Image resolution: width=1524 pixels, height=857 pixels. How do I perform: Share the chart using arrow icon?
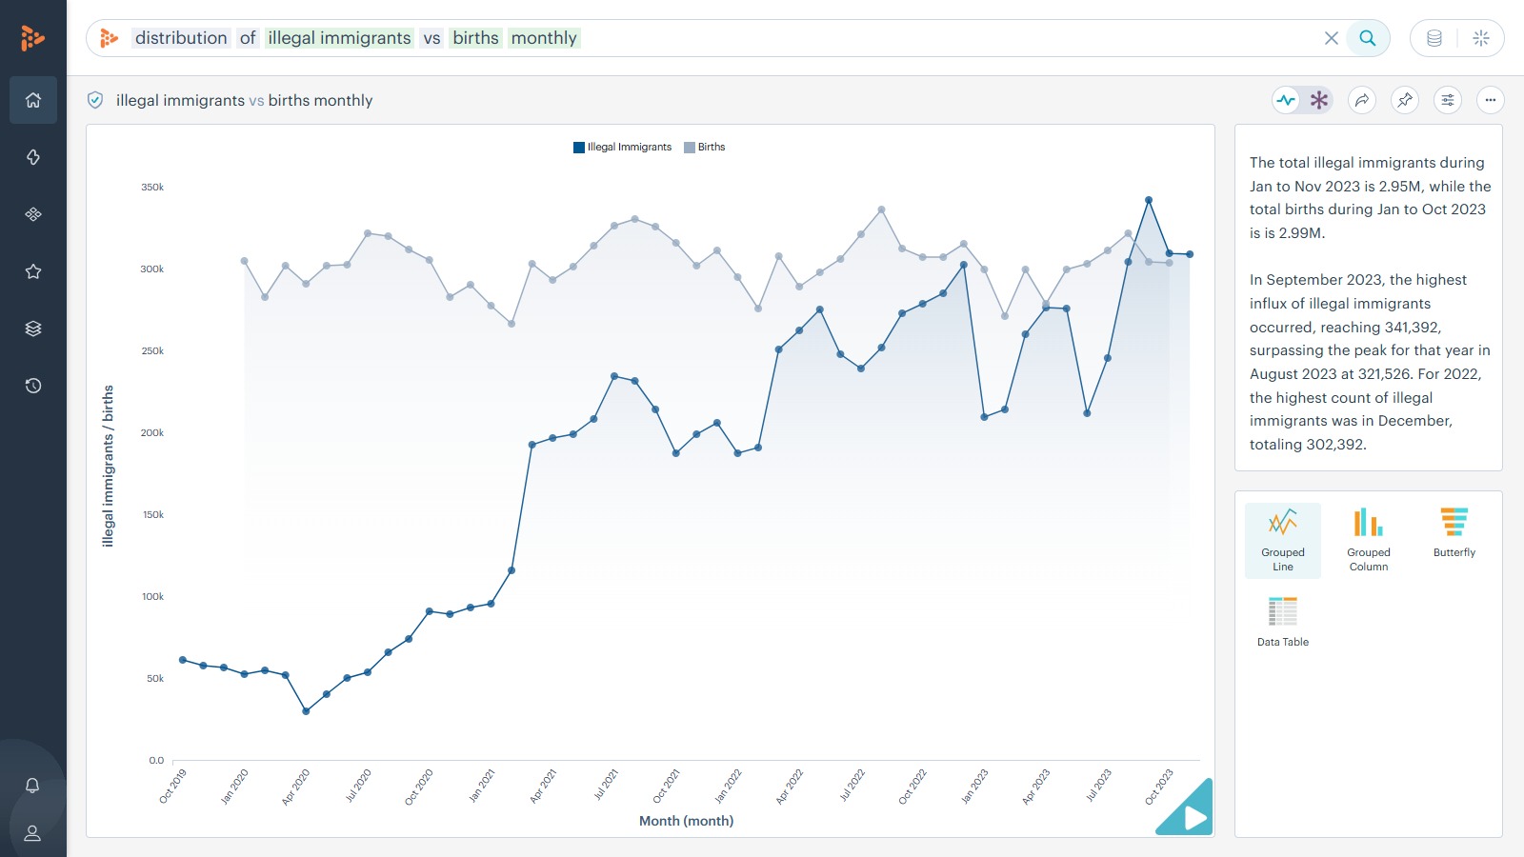[1363, 100]
